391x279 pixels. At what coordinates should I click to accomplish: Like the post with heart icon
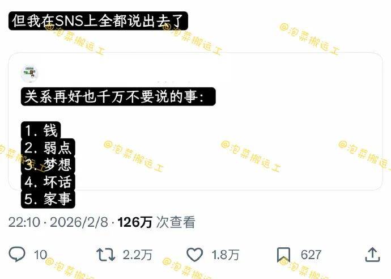[x=195, y=255]
